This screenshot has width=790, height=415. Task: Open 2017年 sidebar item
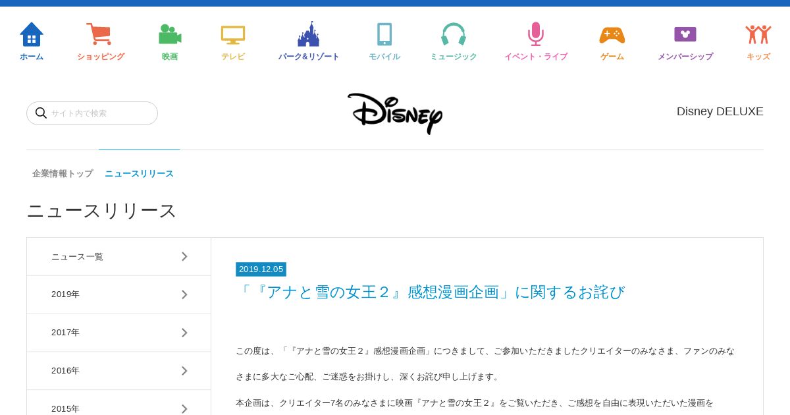point(118,333)
